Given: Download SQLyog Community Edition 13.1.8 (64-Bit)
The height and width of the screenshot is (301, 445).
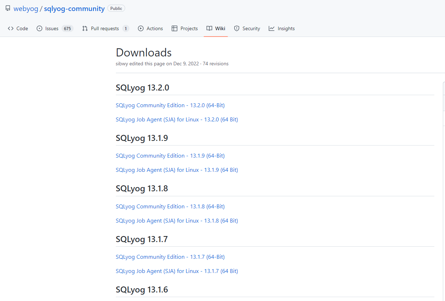Looking at the screenshot, I should coord(170,207).
